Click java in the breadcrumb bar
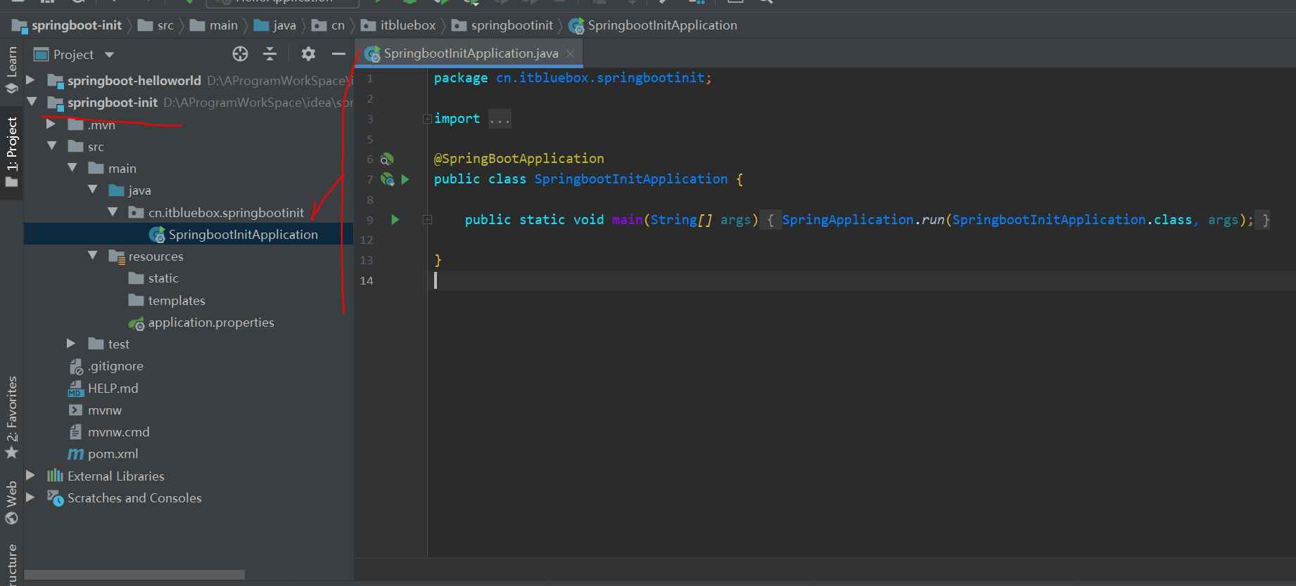 point(284,25)
